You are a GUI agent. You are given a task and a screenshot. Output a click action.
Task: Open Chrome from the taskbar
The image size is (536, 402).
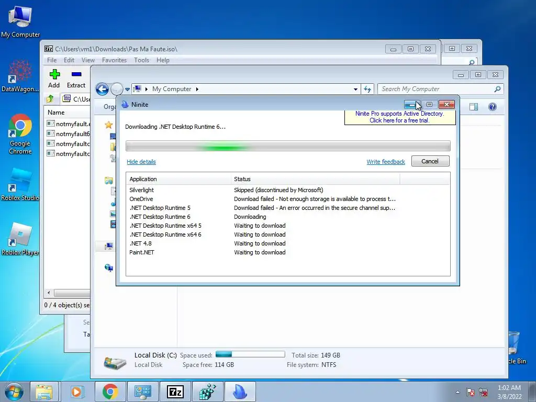[x=110, y=392]
